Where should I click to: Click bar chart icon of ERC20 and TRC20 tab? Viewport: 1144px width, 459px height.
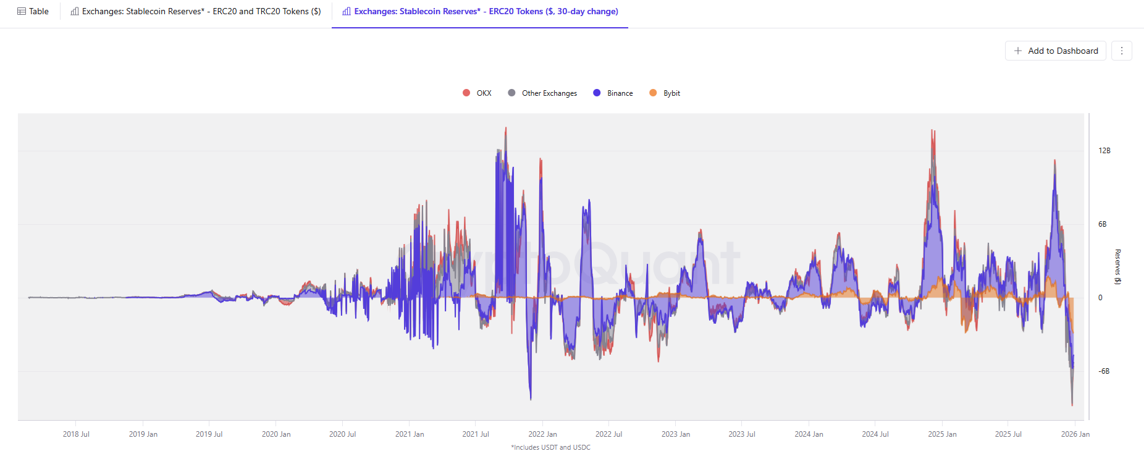coord(75,11)
